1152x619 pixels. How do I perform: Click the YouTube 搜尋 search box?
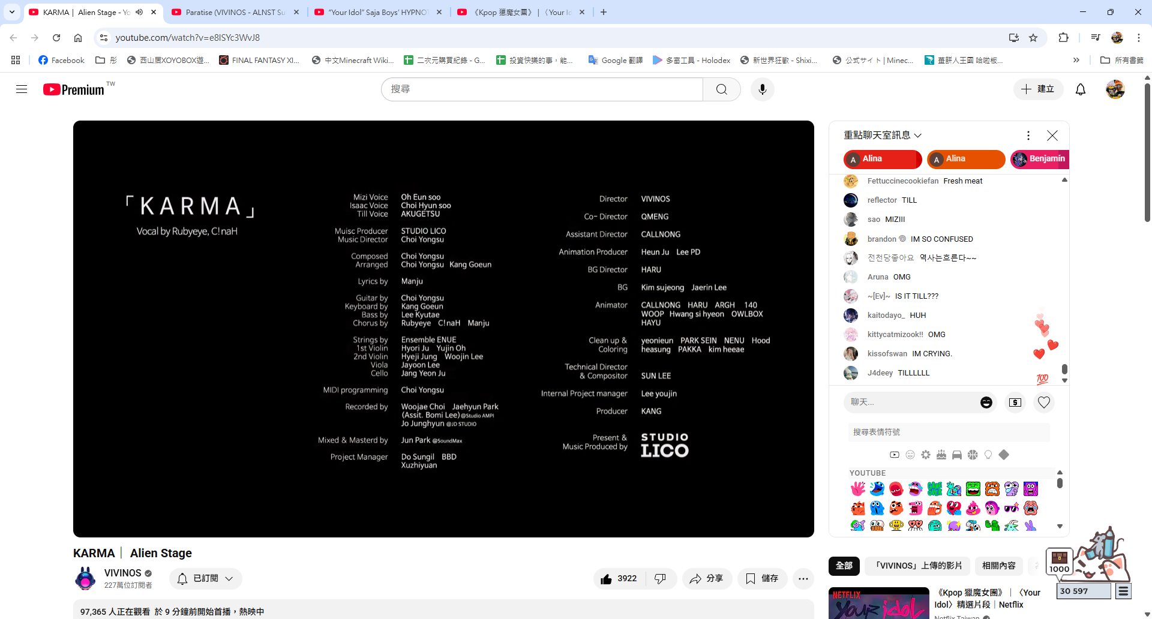(x=542, y=89)
